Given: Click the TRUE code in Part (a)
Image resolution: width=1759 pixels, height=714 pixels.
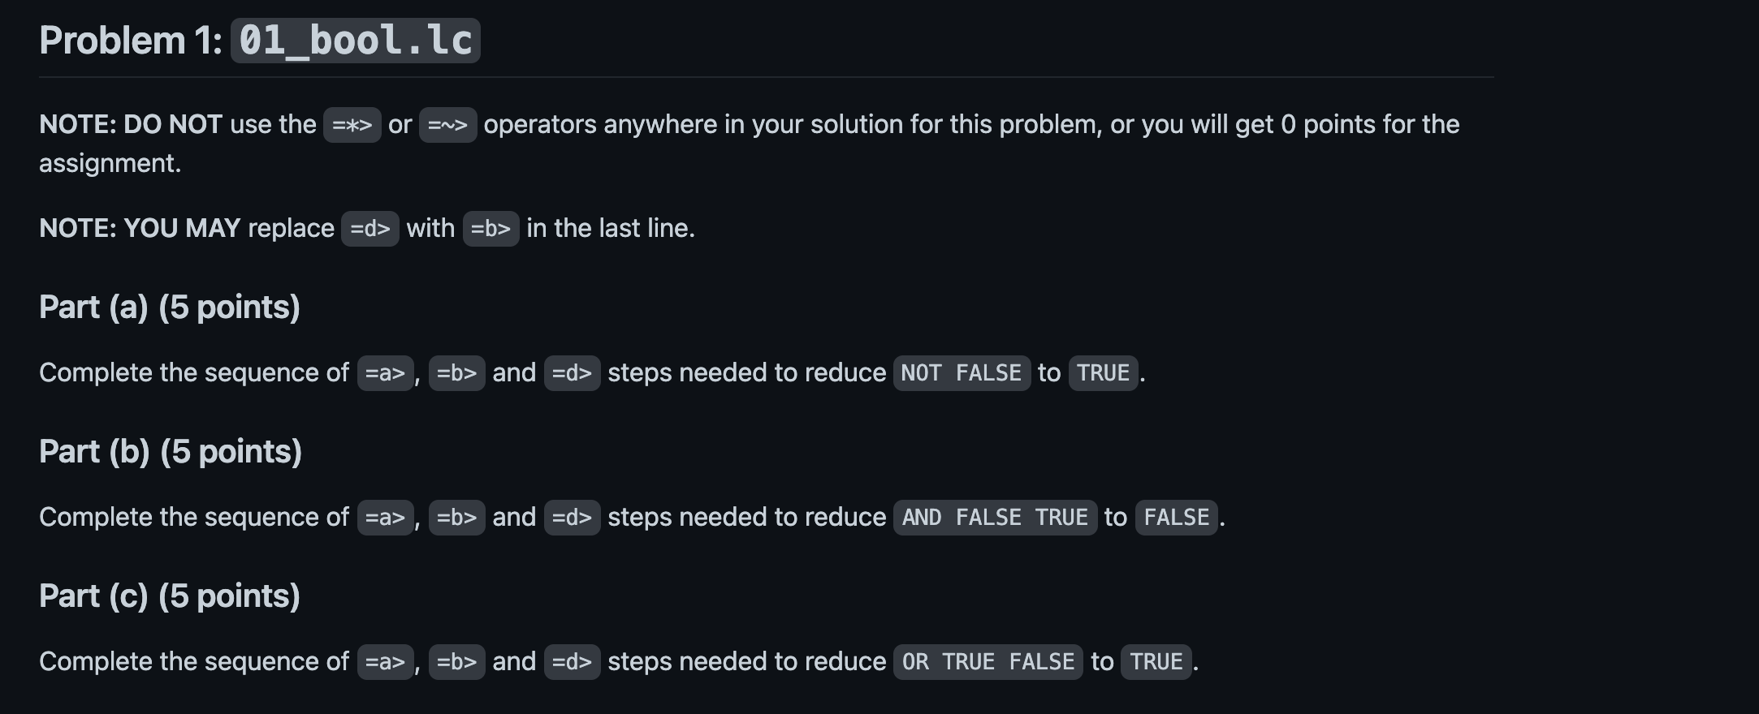Looking at the screenshot, I should (x=1103, y=373).
